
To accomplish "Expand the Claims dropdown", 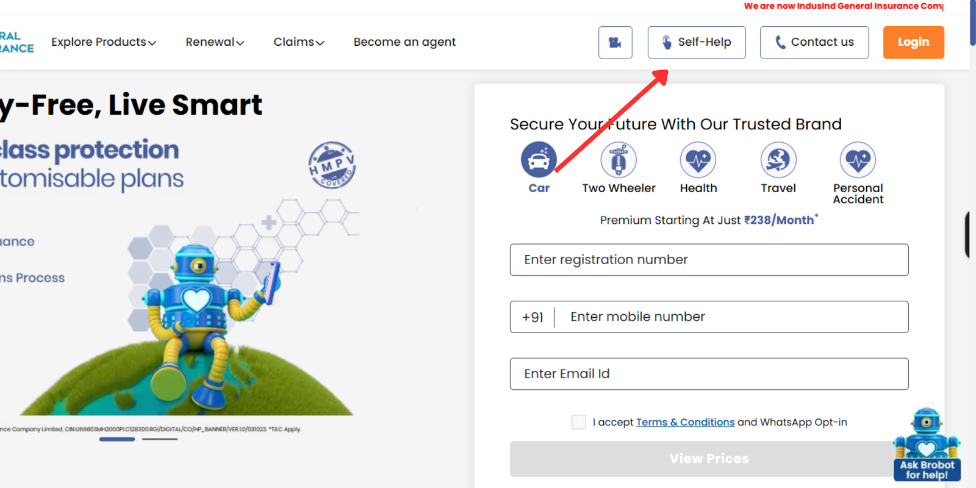I will coord(298,42).
